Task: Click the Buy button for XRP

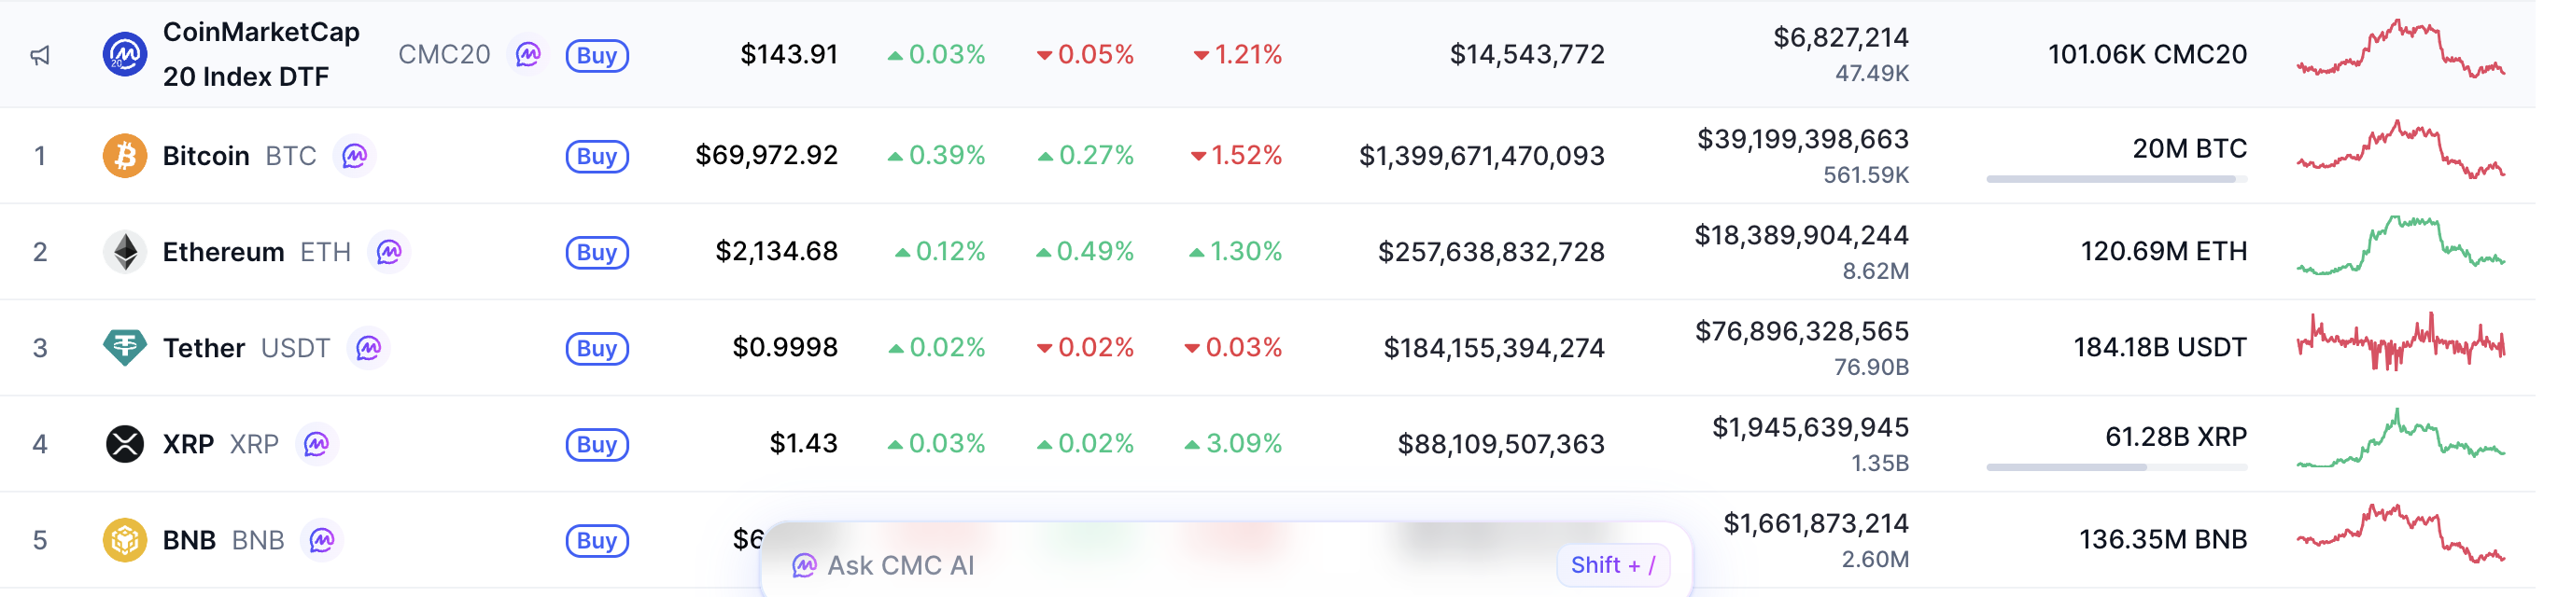Action: [597, 444]
